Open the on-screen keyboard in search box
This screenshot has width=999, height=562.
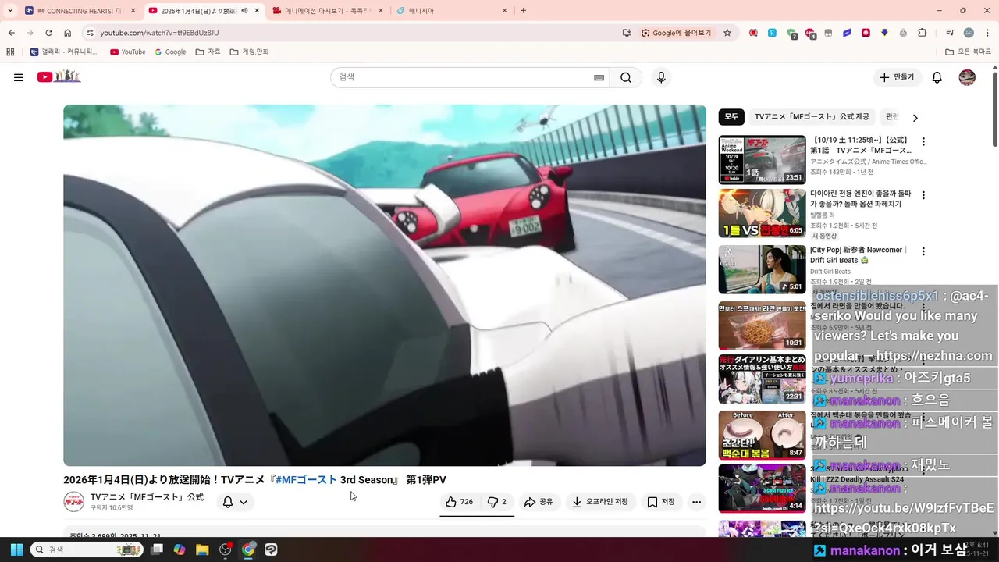coord(599,77)
